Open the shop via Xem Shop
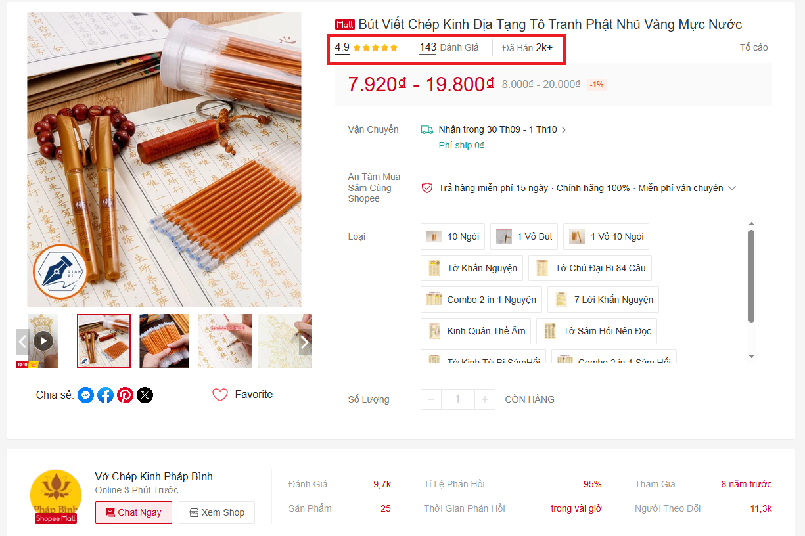Screen dimensions: 805x536 pos(217,512)
